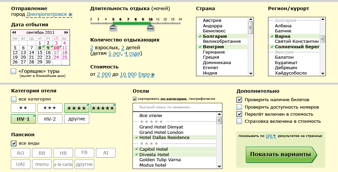The width and height of the screenshot is (338, 172).
Task: Select the two-star hotel category
Action: click(23, 108)
